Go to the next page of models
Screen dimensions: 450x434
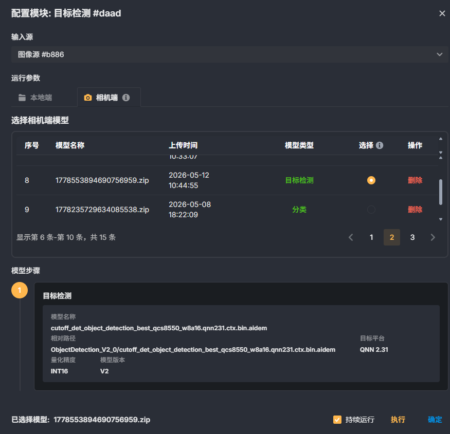click(433, 237)
